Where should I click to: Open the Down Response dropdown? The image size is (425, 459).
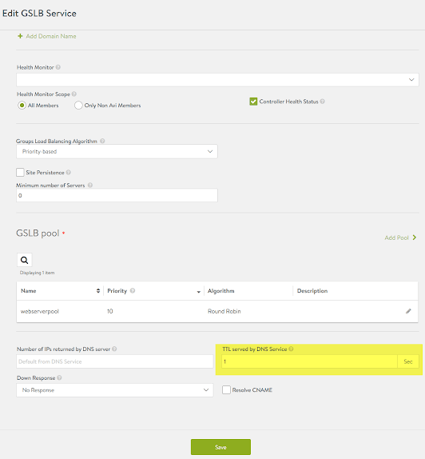click(115, 390)
